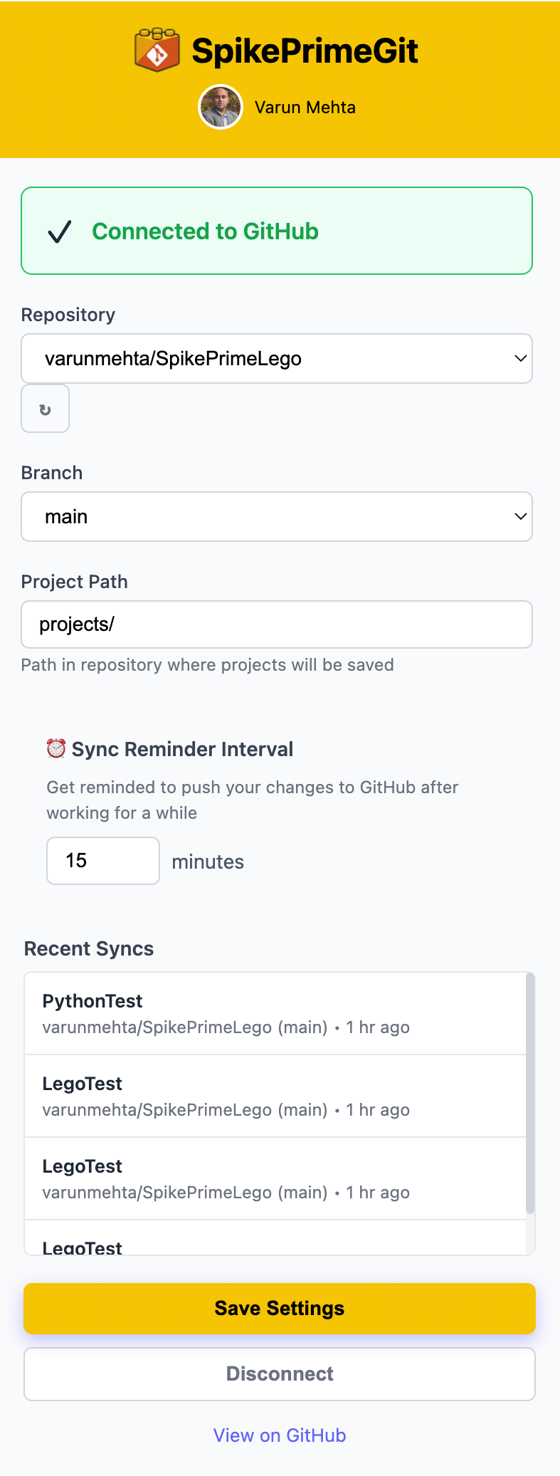Viewport: 560px width, 1476px height.
Task: Click the Save Settings button
Action: 279,1308
